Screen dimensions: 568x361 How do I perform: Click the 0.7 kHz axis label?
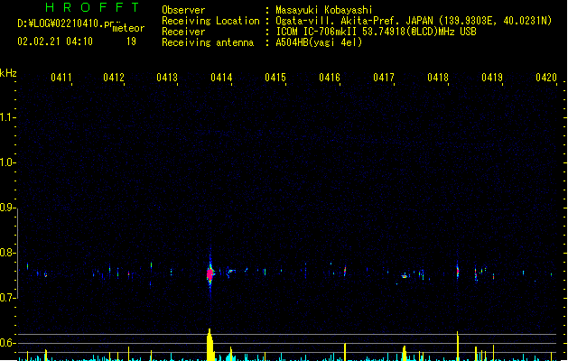tap(7, 298)
